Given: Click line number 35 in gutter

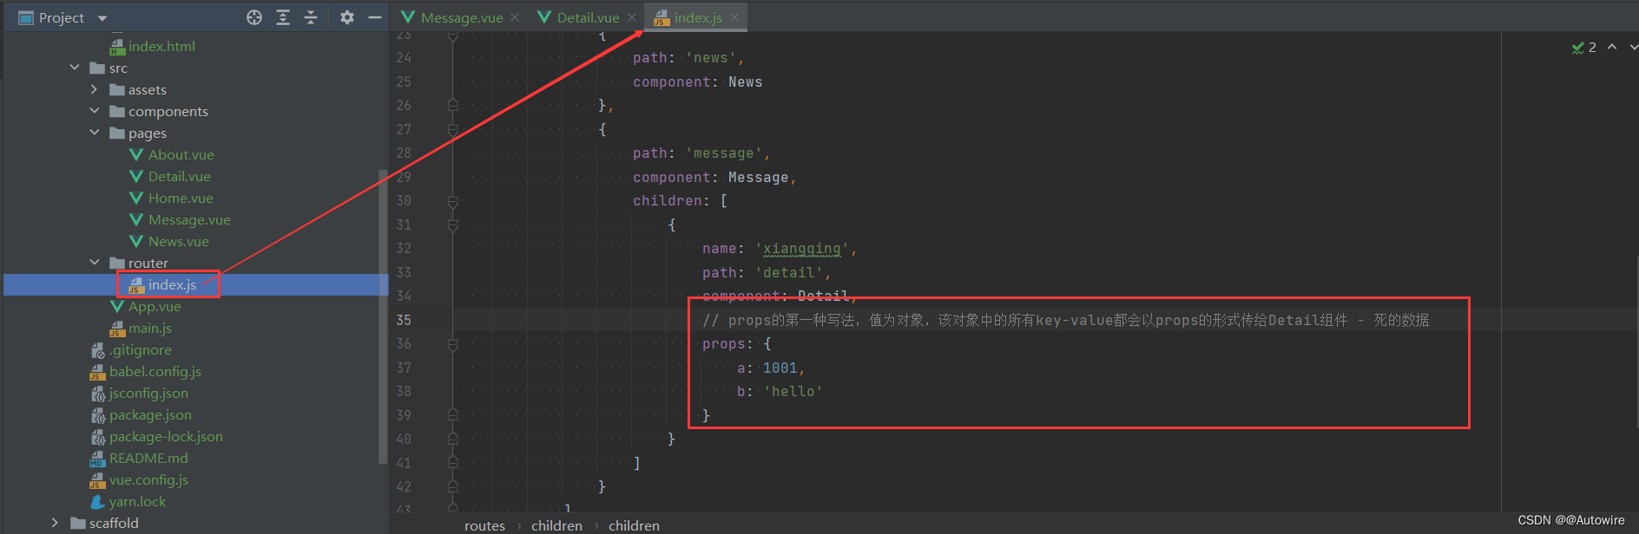Looking at the screenshot, I should 404,320.
